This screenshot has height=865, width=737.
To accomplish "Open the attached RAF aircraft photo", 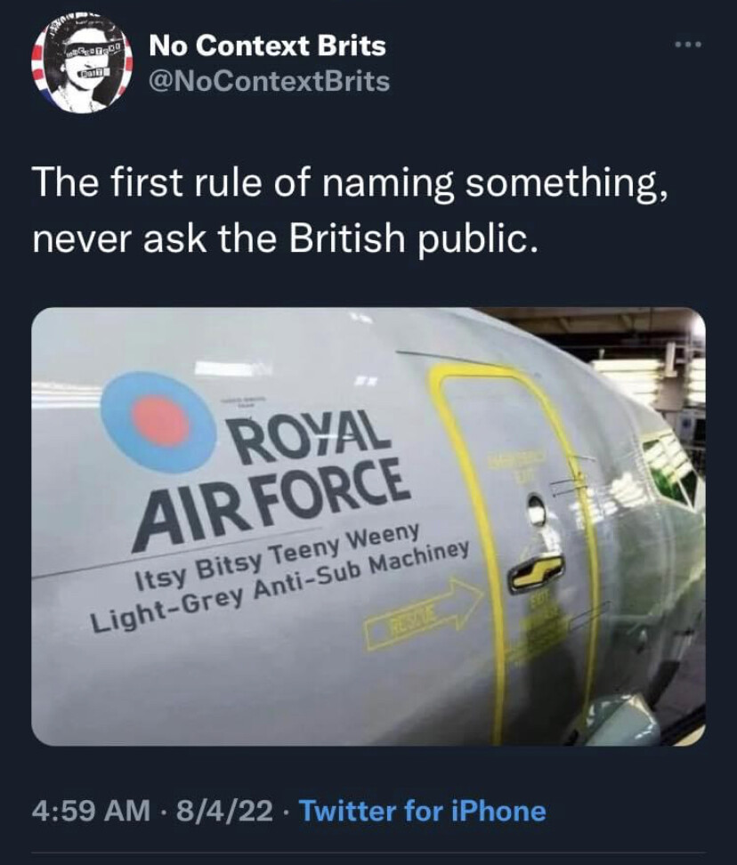I will pyautogui.click(x=368, y=526).
